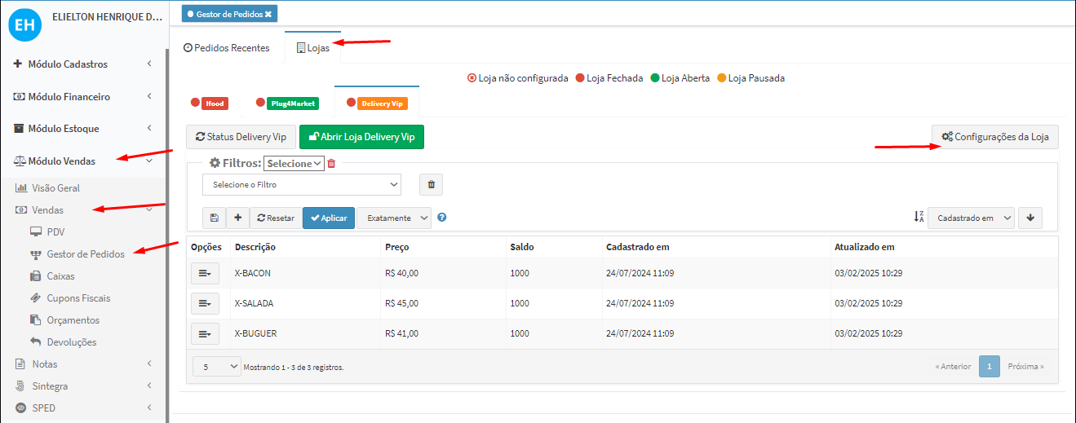1076x423 pixels.
Task: Click the red trash icon beside Filtros
Action: [x=331, y=164]
